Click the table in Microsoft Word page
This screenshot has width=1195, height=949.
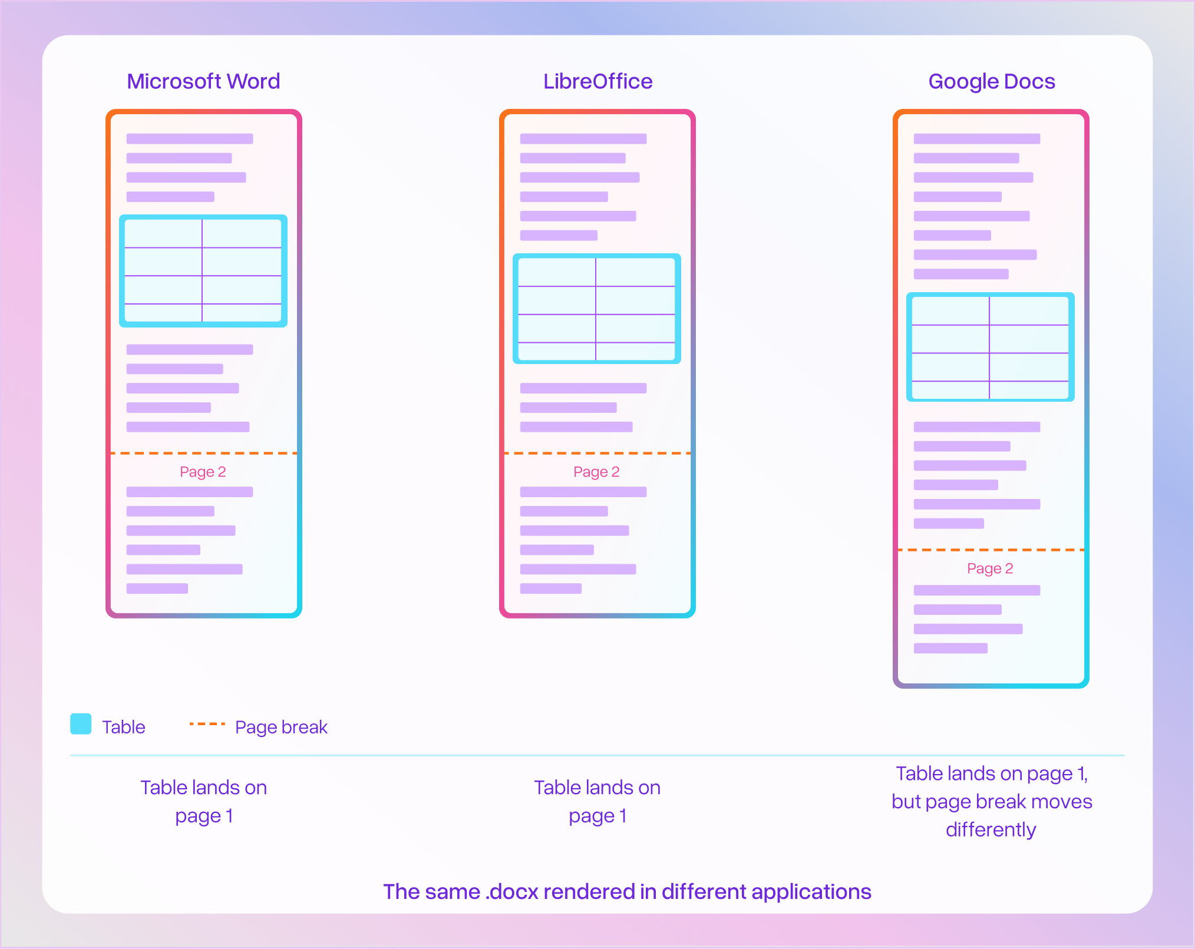pyautogui.click(x=203, y=271)
